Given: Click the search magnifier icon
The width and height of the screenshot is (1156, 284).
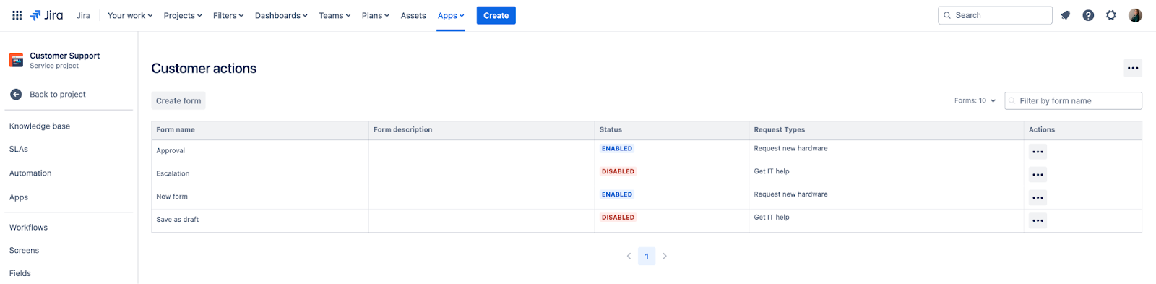Looking at the screenshot, I should [947, 15].
